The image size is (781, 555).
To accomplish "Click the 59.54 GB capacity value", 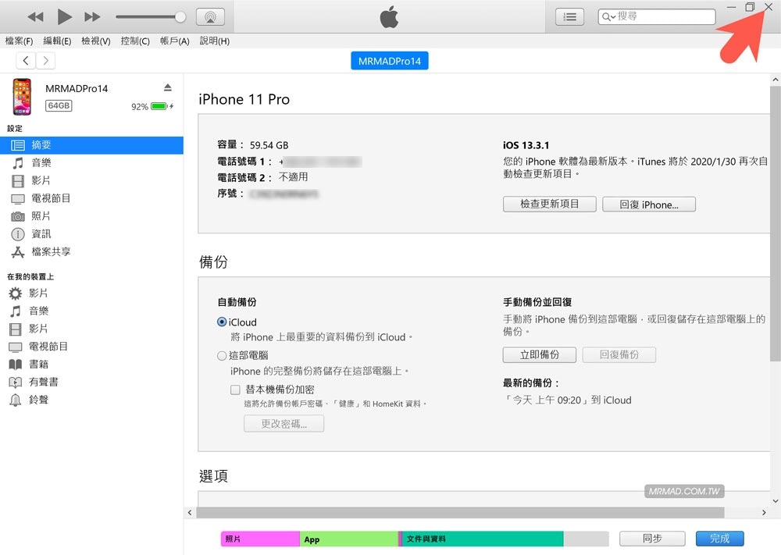I will click(269, 145).
